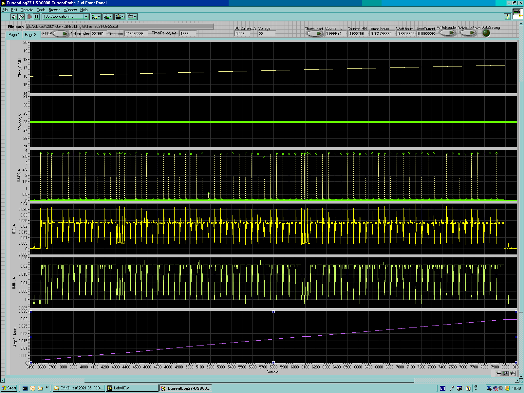Screen dimensions: 524x393
Task: Expand the Quick Launch chevron
Action: pos(47,387)
